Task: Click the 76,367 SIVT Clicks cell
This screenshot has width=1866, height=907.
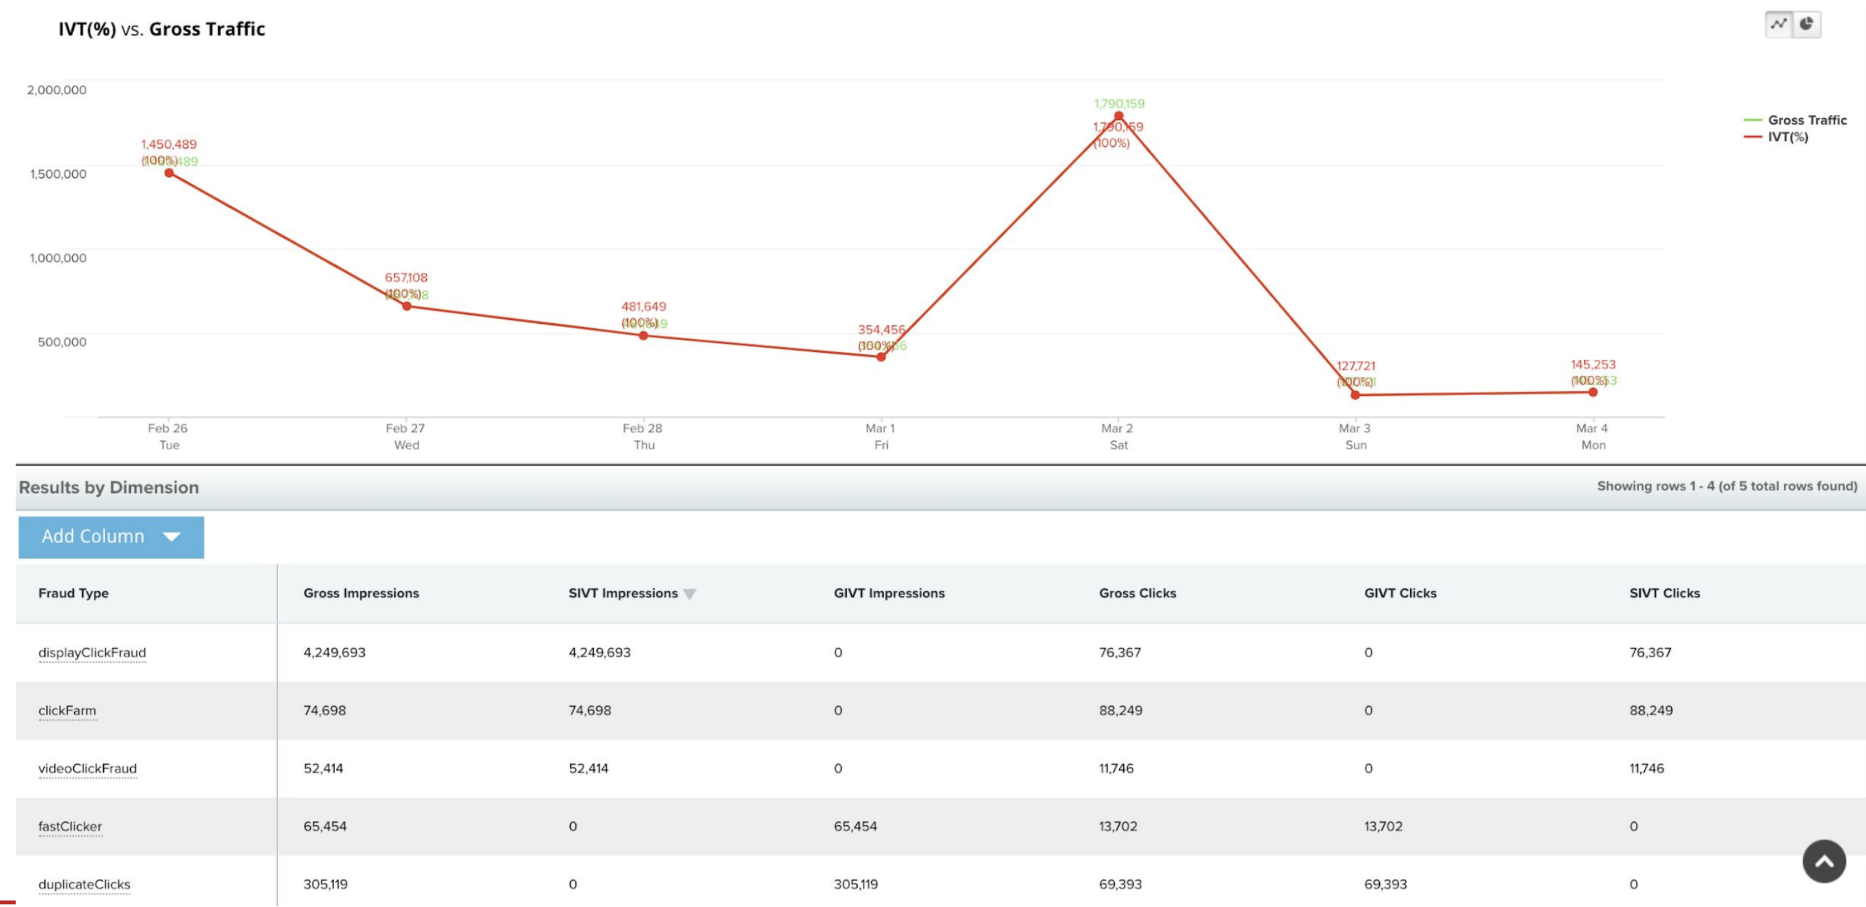Action: click(1650, 652)
